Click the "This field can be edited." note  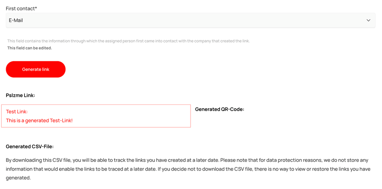click(29, 48)
